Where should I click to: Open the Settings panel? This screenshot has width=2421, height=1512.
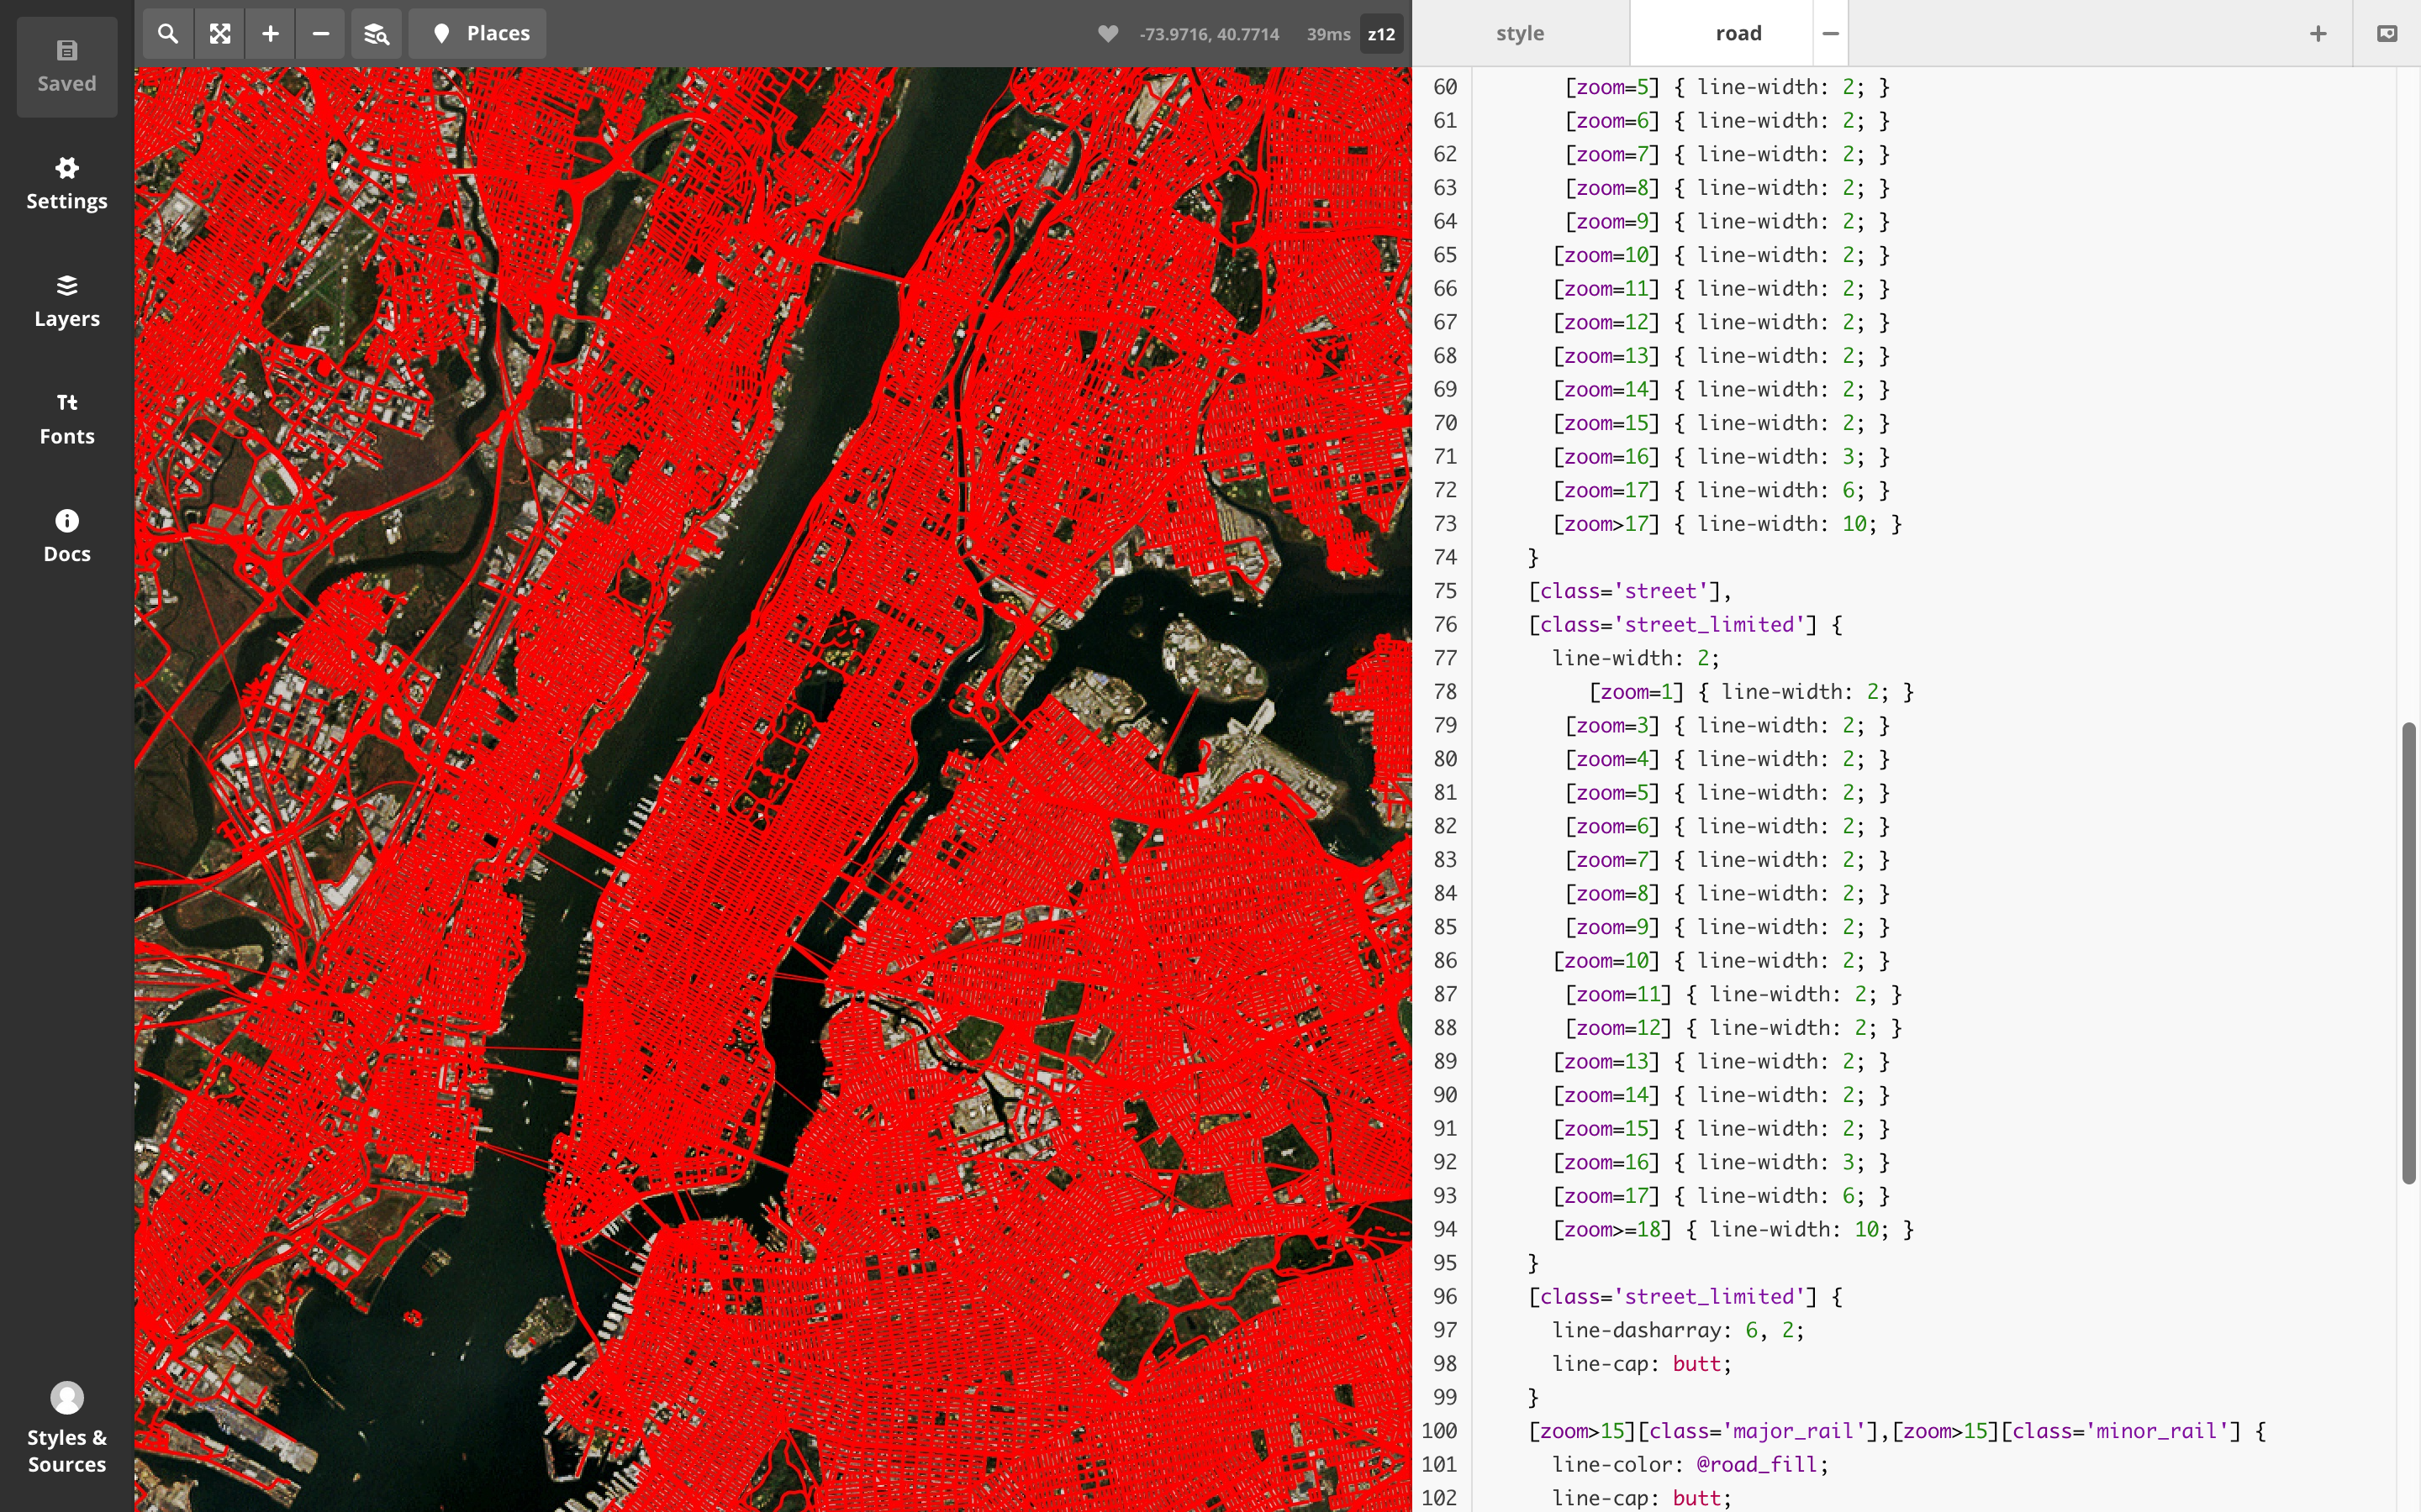coord(67,184)
